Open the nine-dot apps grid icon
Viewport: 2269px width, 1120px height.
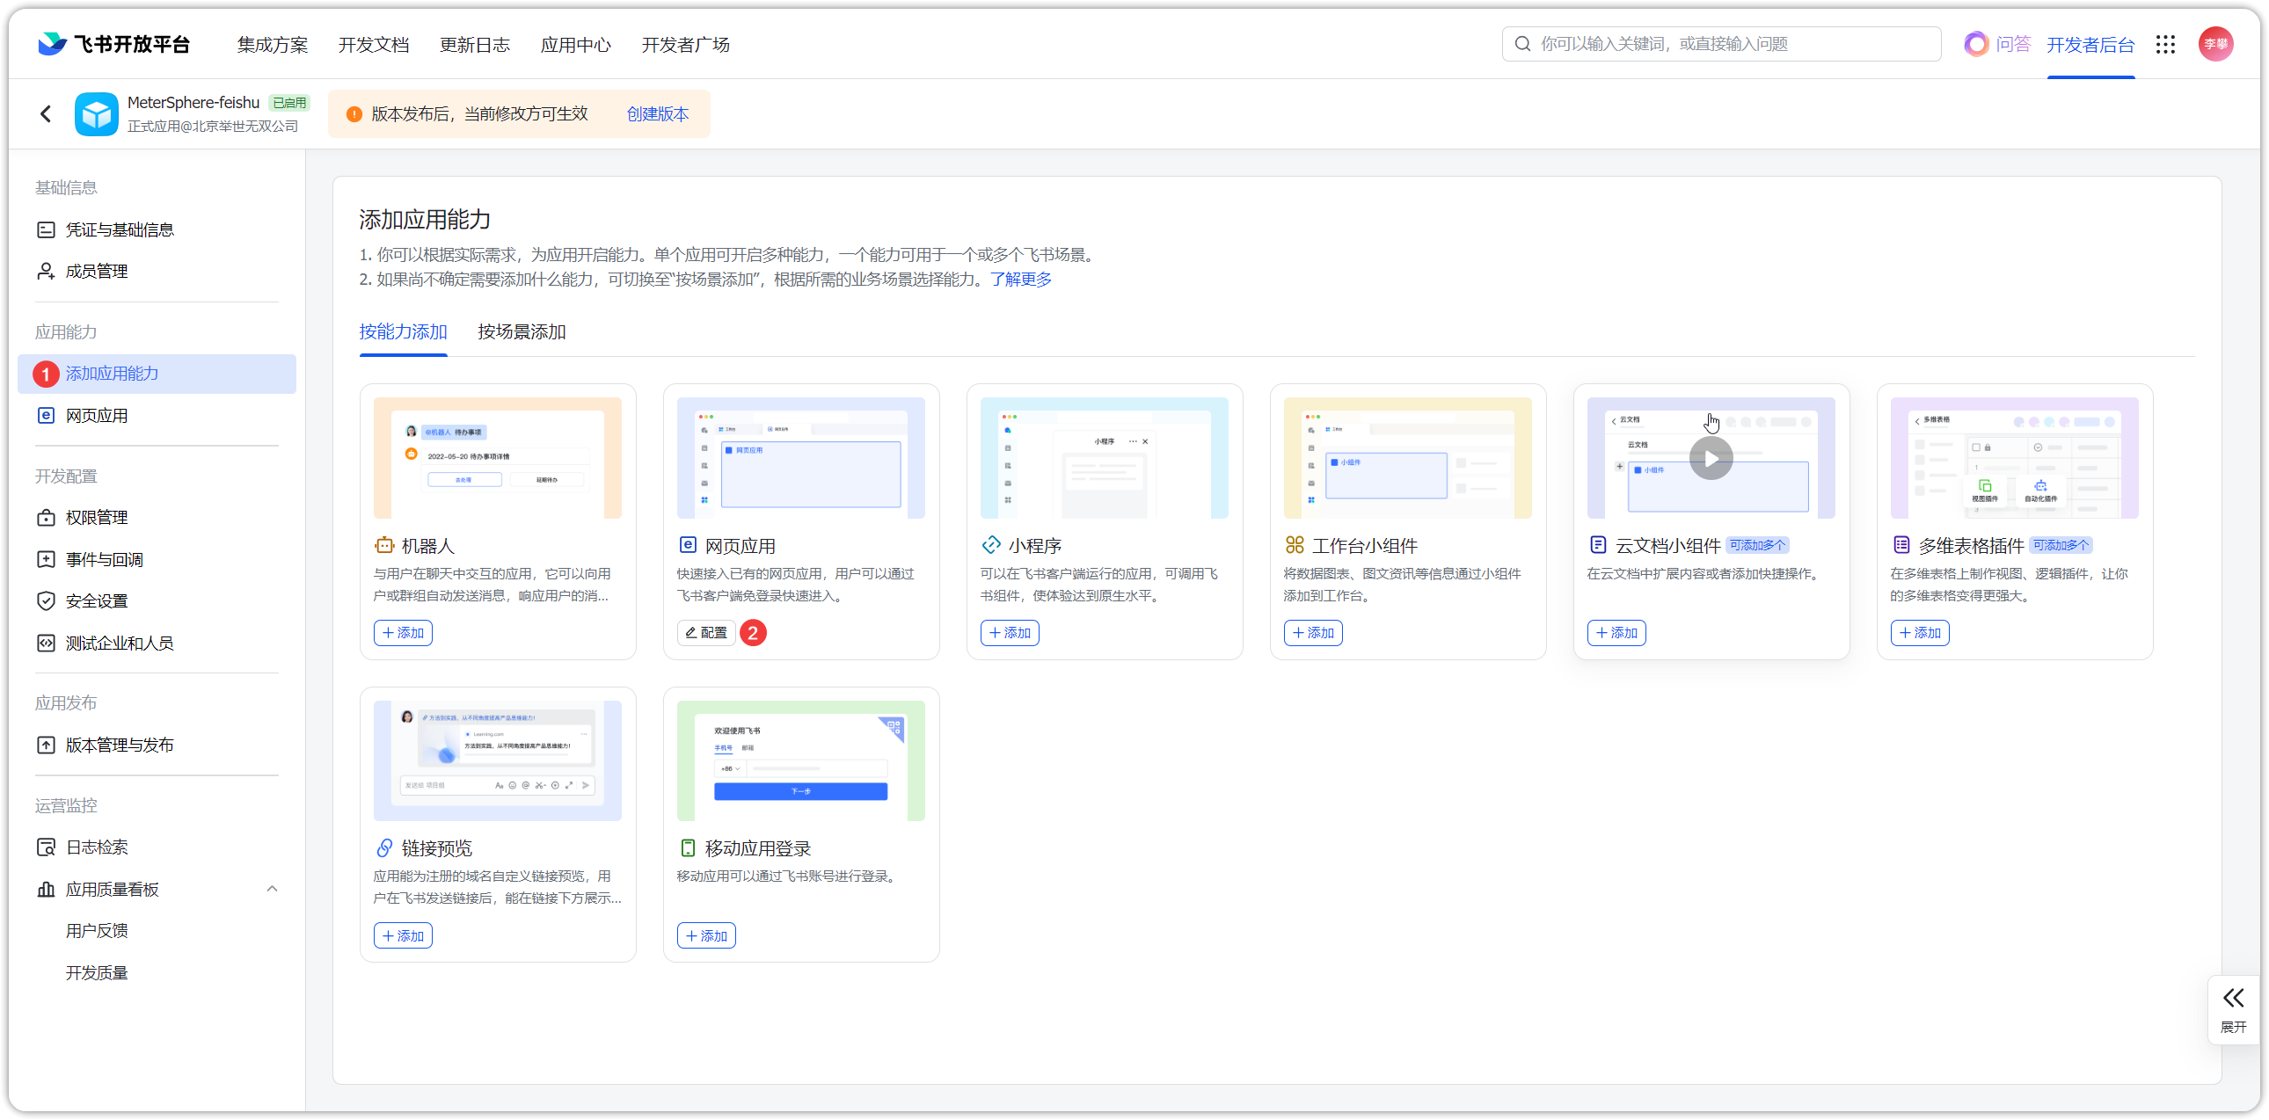pyautogui.click(x=2165, y=44)
